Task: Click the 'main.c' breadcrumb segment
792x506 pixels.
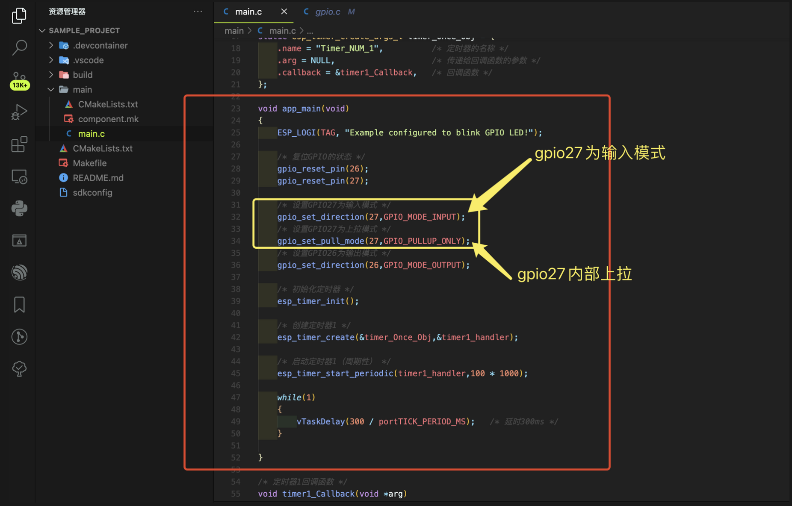Action: coord(282,31)
